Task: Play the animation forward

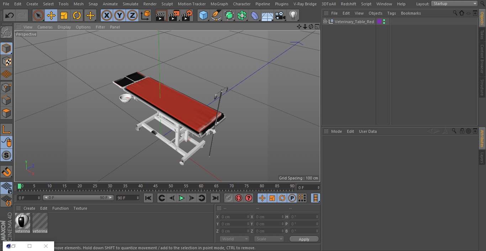Action: [181, 198]
